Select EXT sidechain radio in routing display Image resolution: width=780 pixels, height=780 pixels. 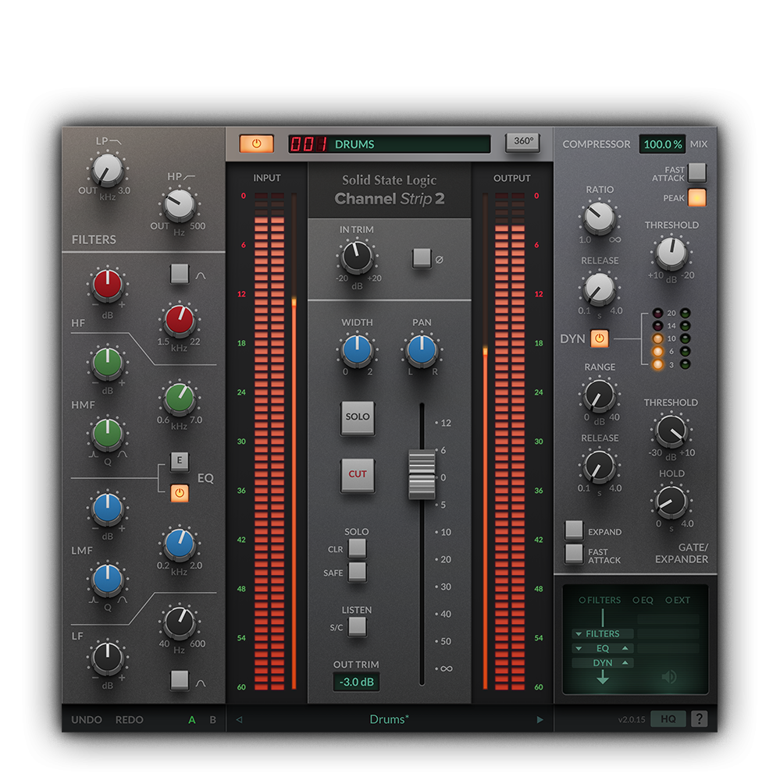(x=678, y=600)
